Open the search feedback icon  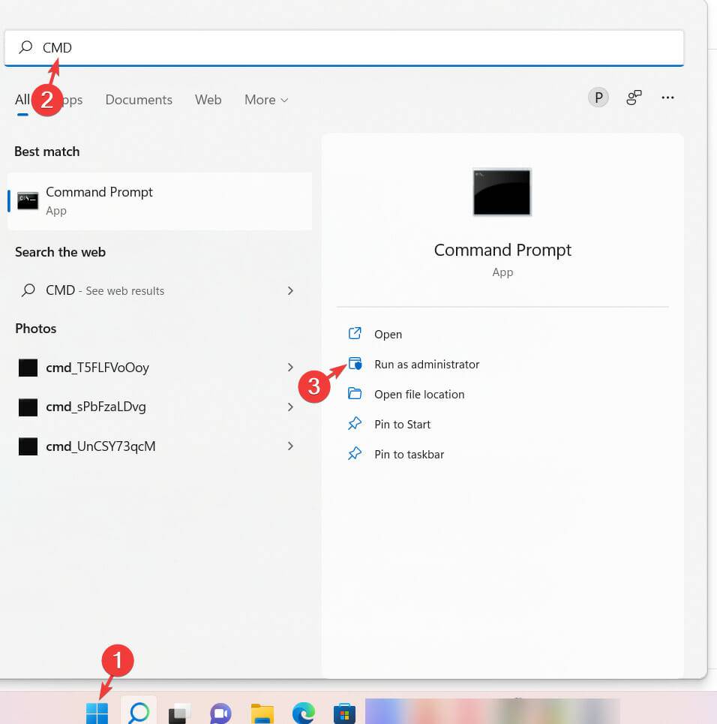click(634, 98)
